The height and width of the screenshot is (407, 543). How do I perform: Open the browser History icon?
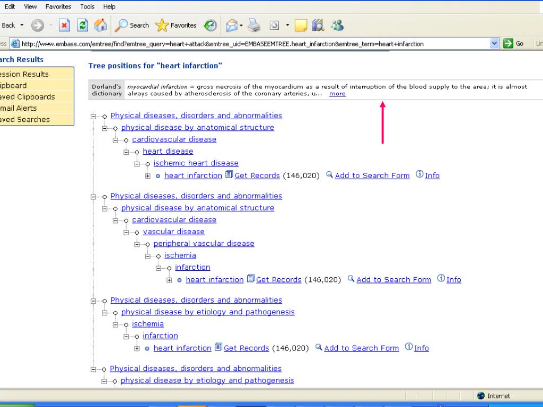point(211,25)
